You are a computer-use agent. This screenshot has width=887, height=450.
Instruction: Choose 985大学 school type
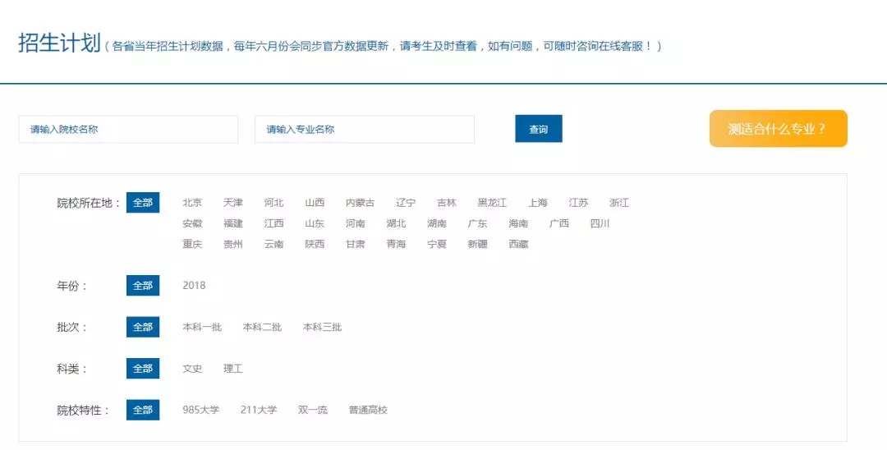[201, 410]
